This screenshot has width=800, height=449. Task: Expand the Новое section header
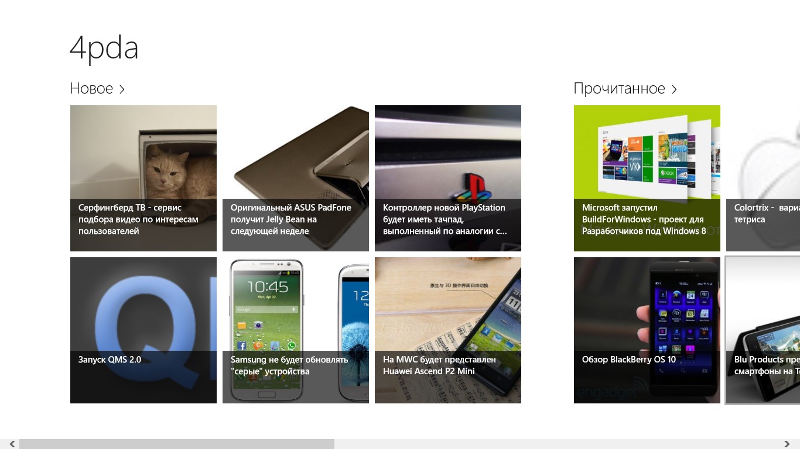point(97,89)
